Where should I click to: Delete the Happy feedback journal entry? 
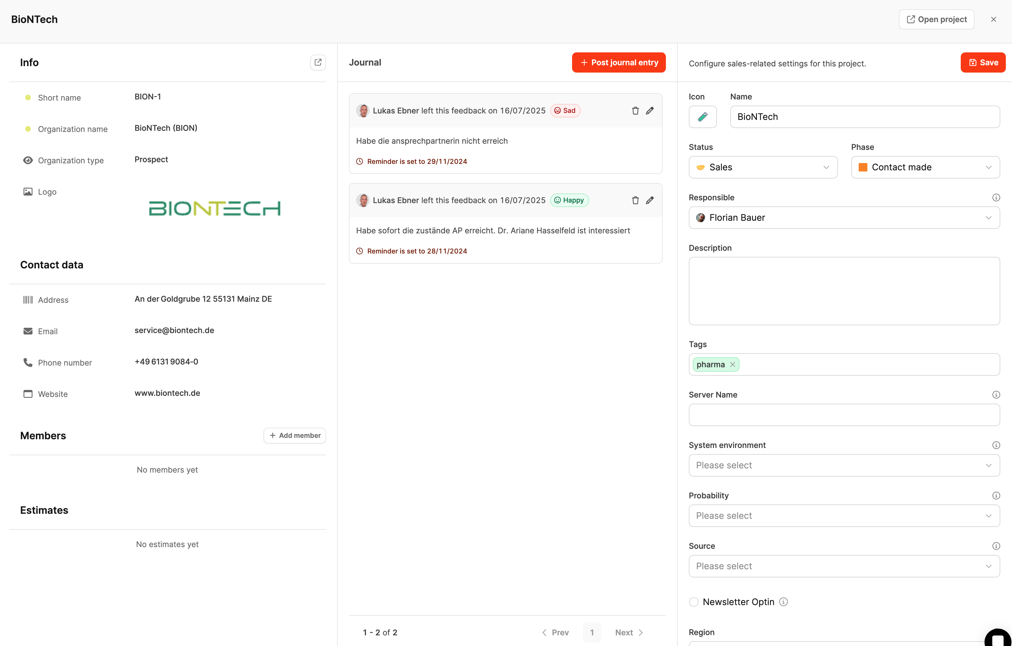pyautogui.click(x=635, y=200)
